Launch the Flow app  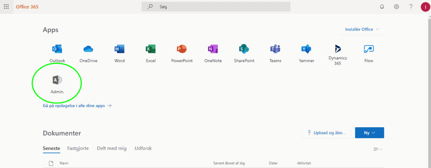tap(369, 53)
